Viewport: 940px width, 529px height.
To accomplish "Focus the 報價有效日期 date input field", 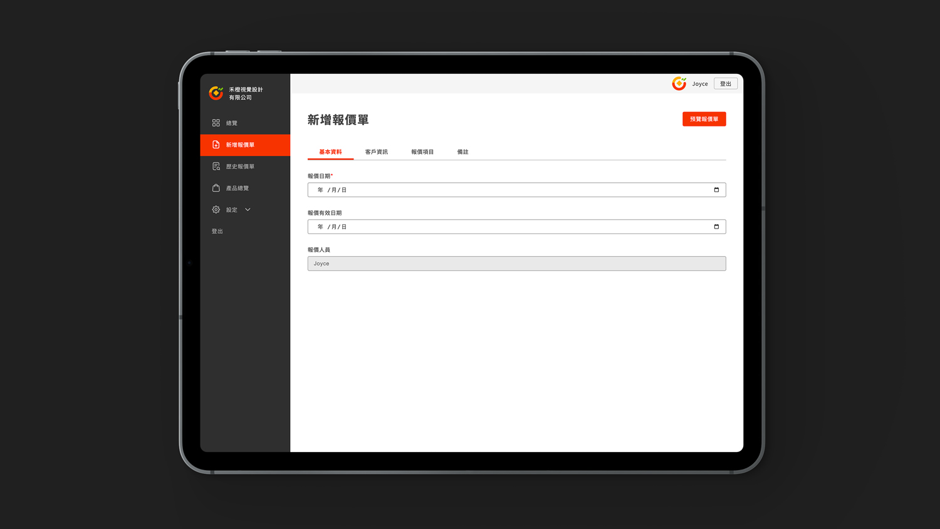I will coord(501,227).
